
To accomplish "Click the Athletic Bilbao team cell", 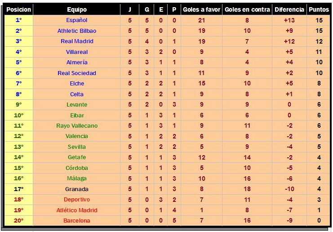I will pos(77,31).
